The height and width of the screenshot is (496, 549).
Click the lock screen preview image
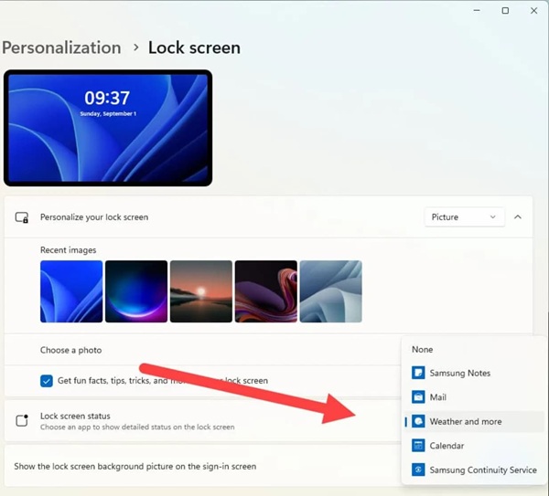[x=108, y=128]
